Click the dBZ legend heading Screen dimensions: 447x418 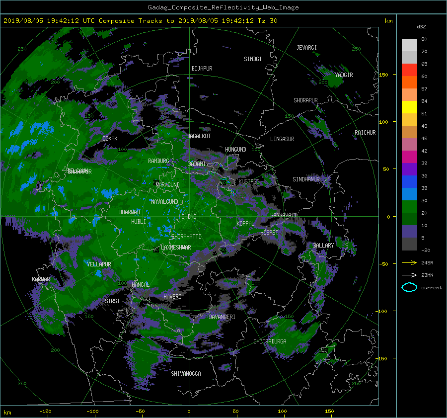tap(421, 27)
